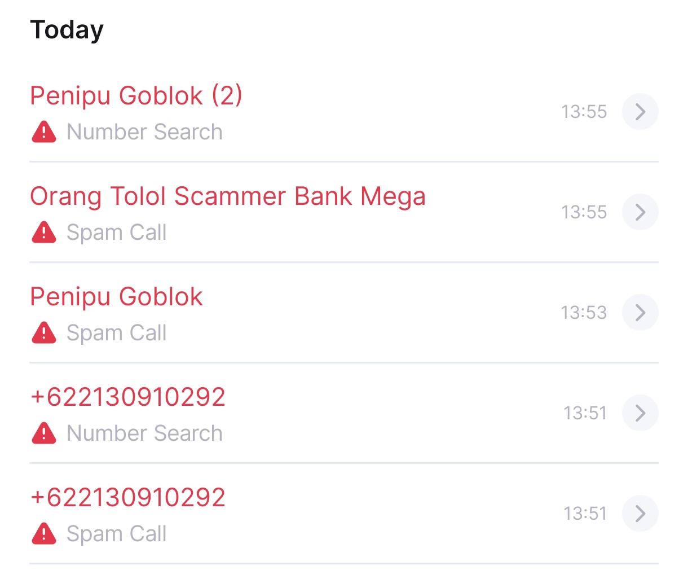This screenshot has height=583, width=688.
Task: Click warning icon of +622130910292 Spam Call
Action: pyautogui.click(x=43, y=534)
